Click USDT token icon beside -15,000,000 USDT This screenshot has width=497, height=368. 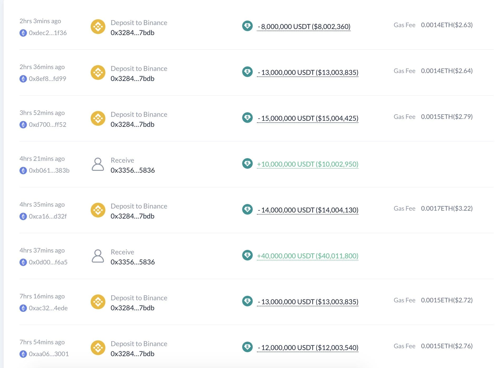(247, 118)
